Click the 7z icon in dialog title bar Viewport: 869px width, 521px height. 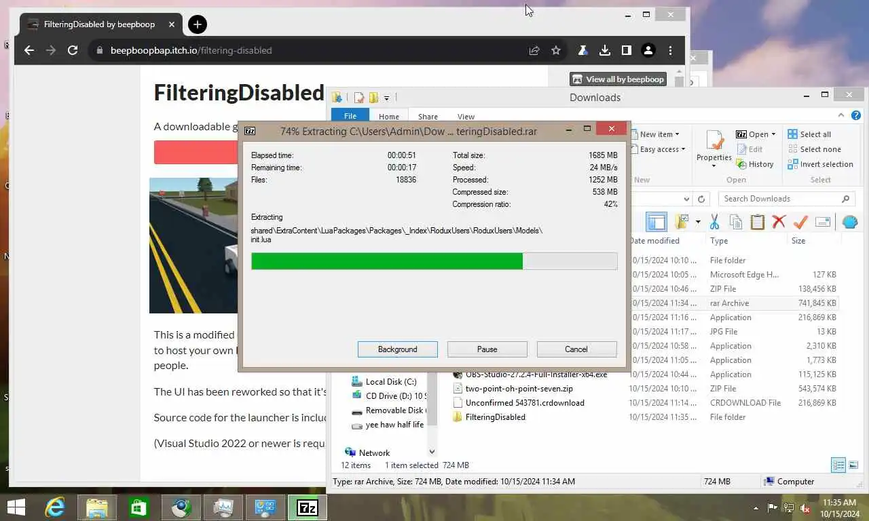[x=250, y=131]
